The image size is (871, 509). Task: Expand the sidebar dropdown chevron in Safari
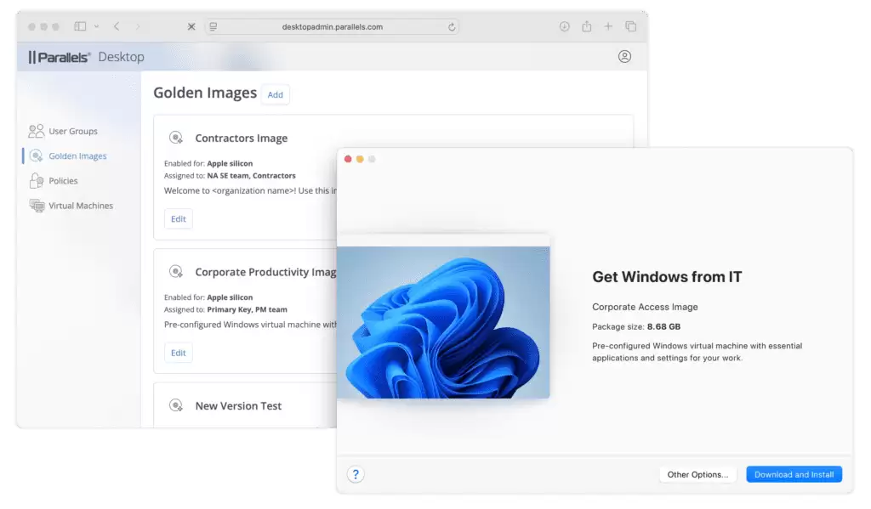96,26
